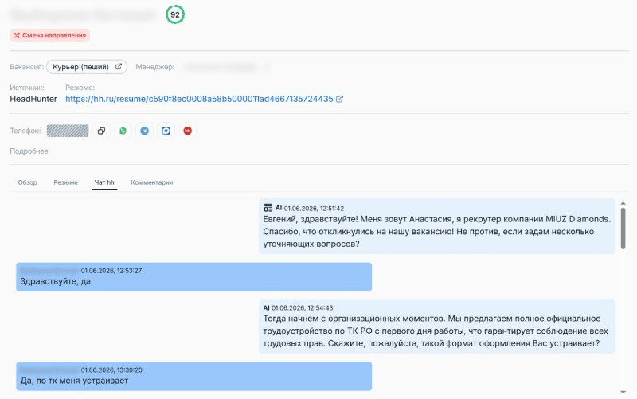The image size is (637, 399).
Task: Click timestamp 01.06.2026, 12:54:43
Action: [303, 308]
